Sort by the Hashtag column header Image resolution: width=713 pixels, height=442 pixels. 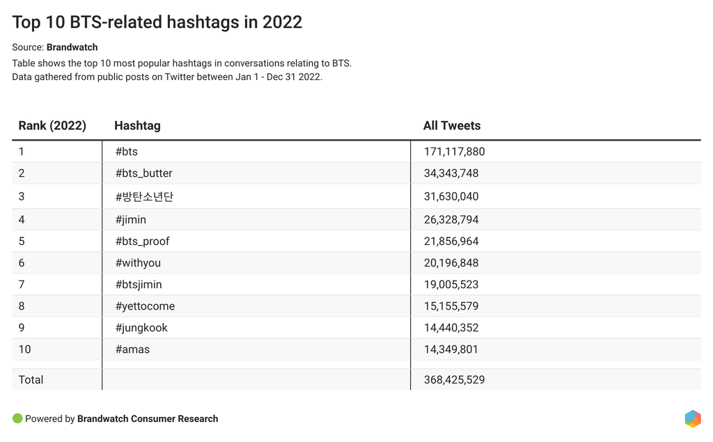pos(137,126)
